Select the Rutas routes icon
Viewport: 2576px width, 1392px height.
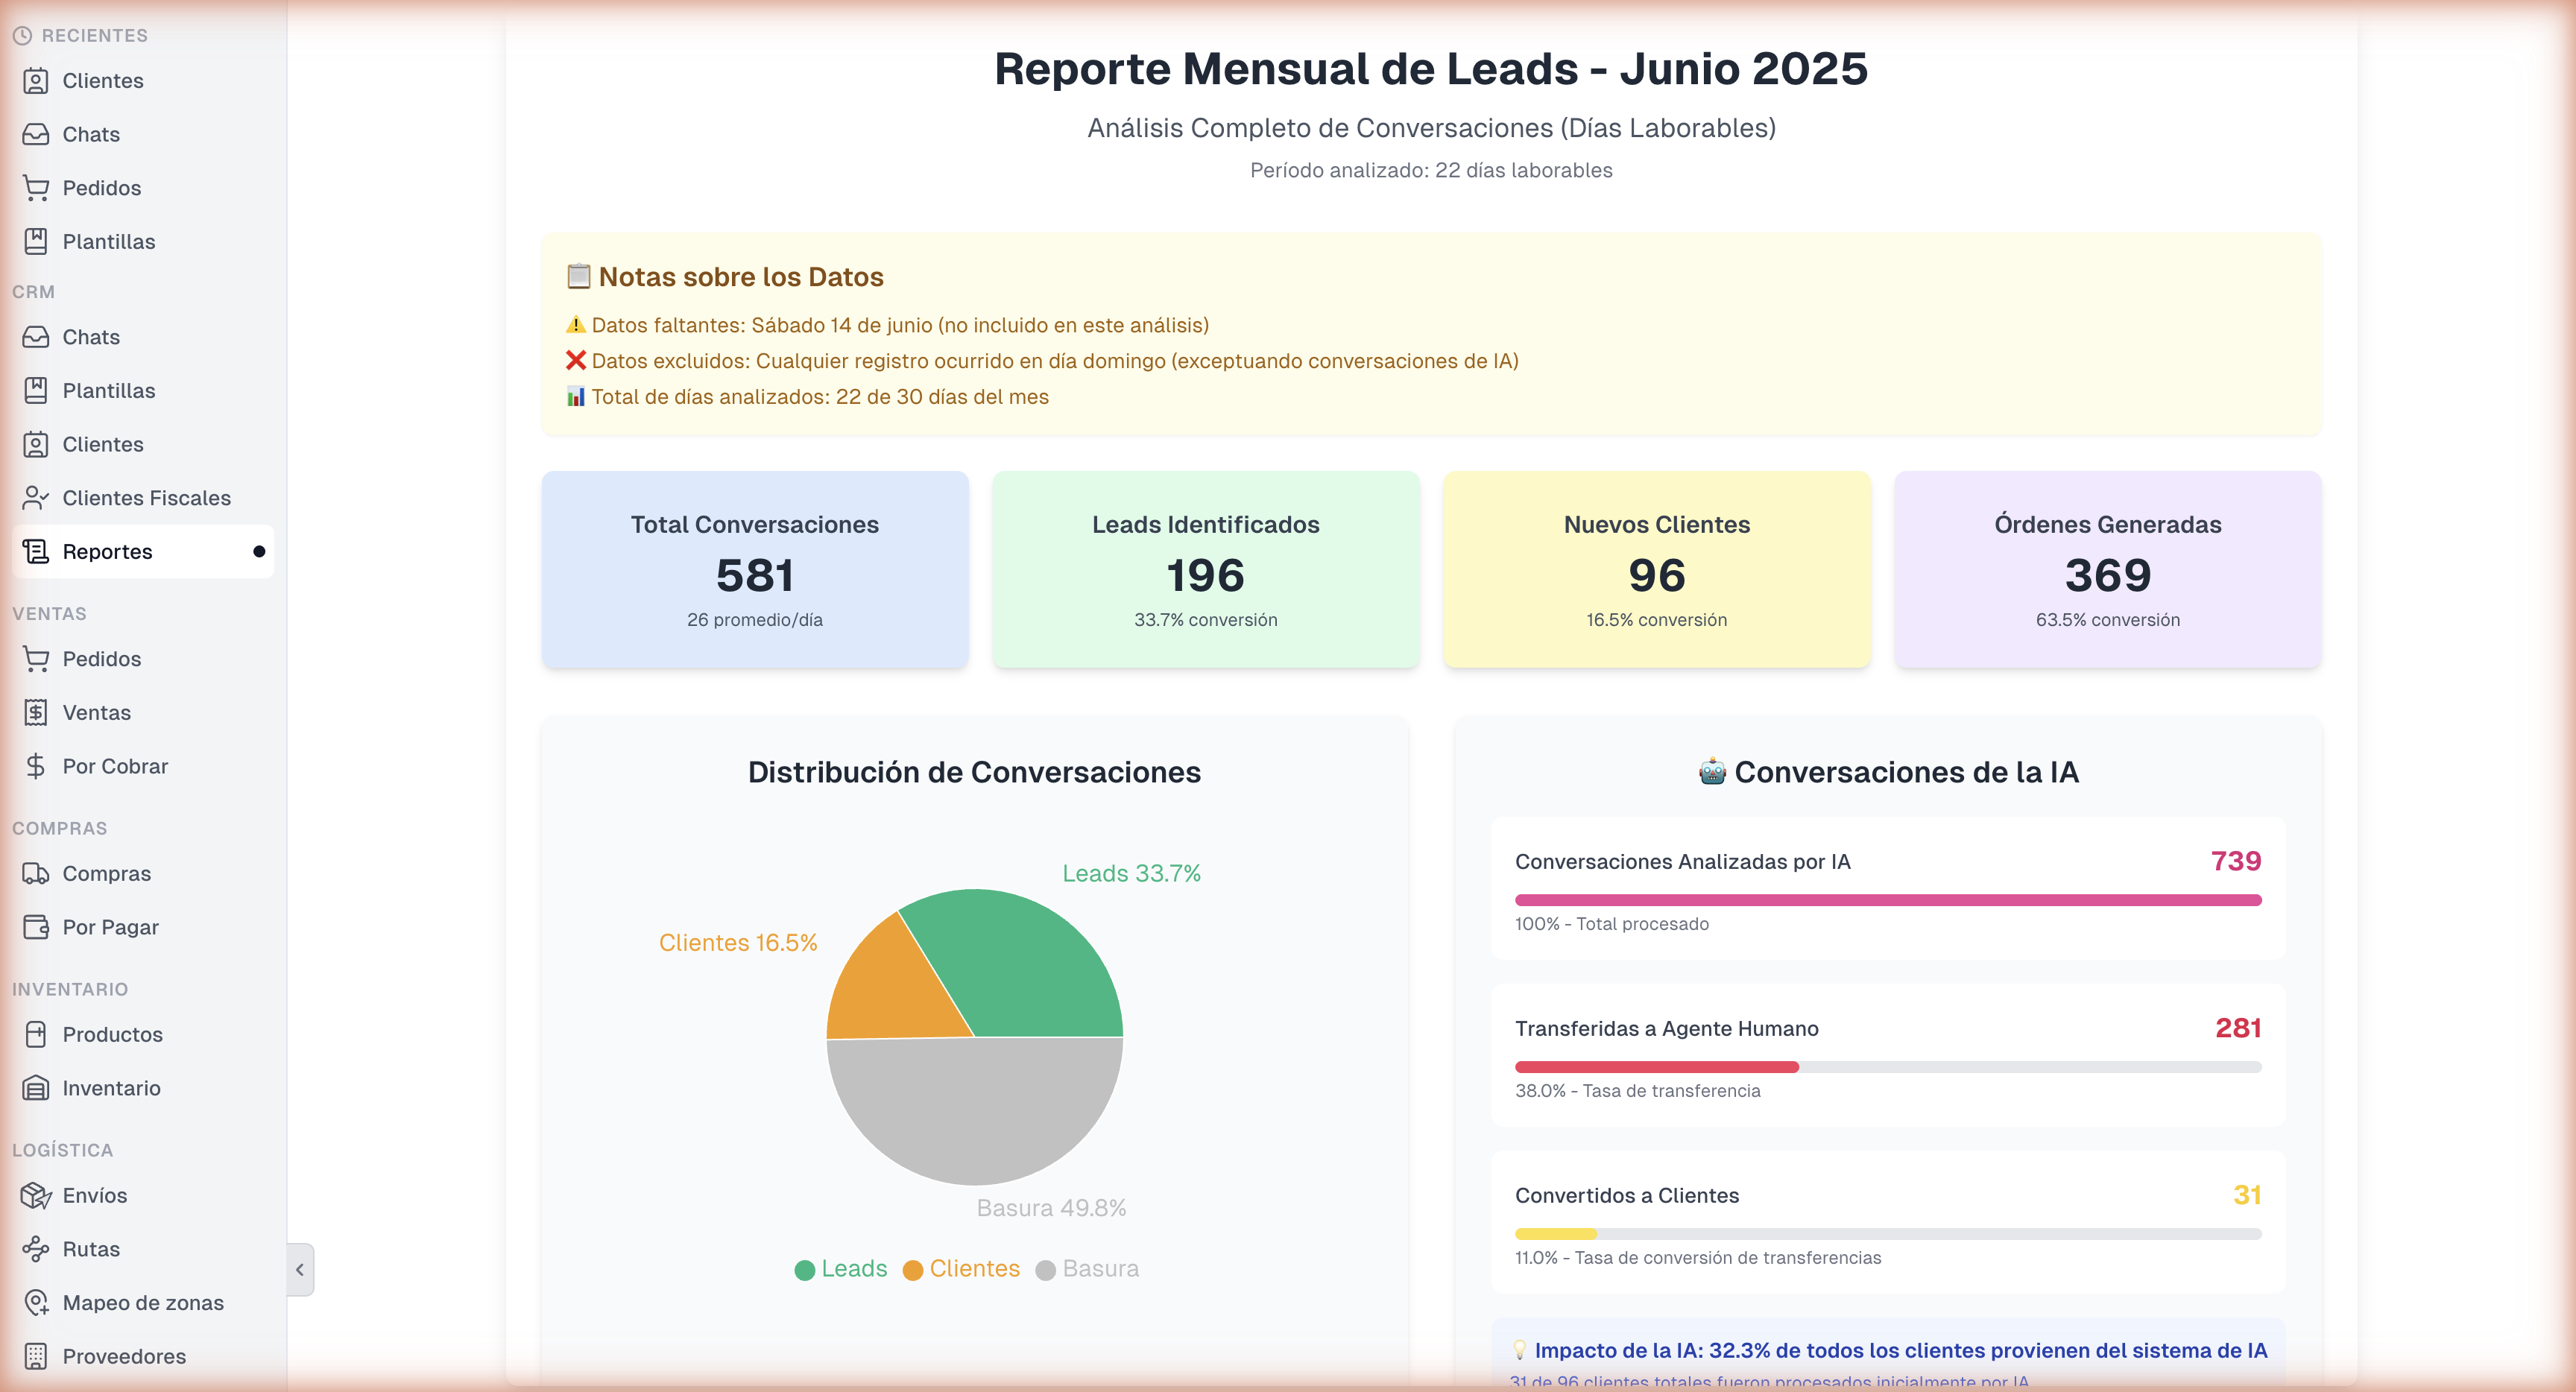(x=36, y=1248)
